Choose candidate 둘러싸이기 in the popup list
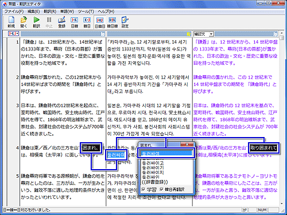 153,168
